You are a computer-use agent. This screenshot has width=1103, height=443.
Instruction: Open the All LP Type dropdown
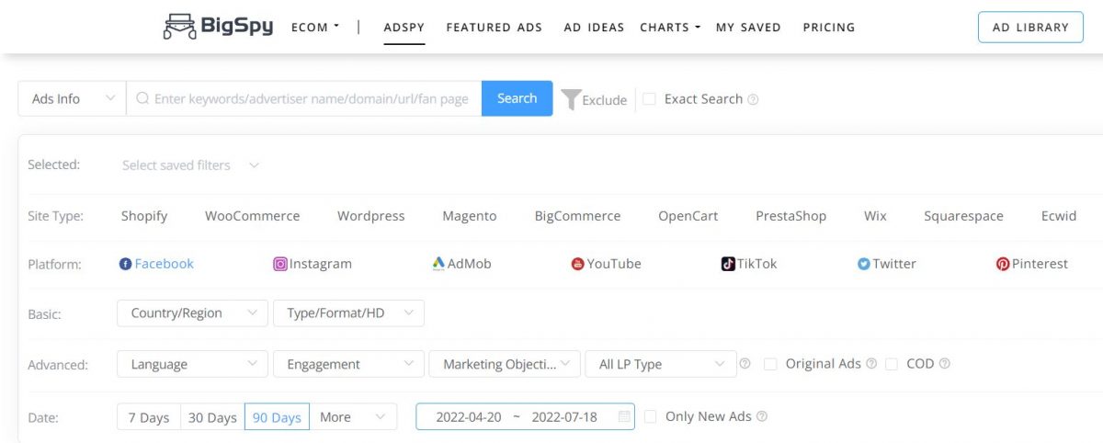[x=661, y=364]
